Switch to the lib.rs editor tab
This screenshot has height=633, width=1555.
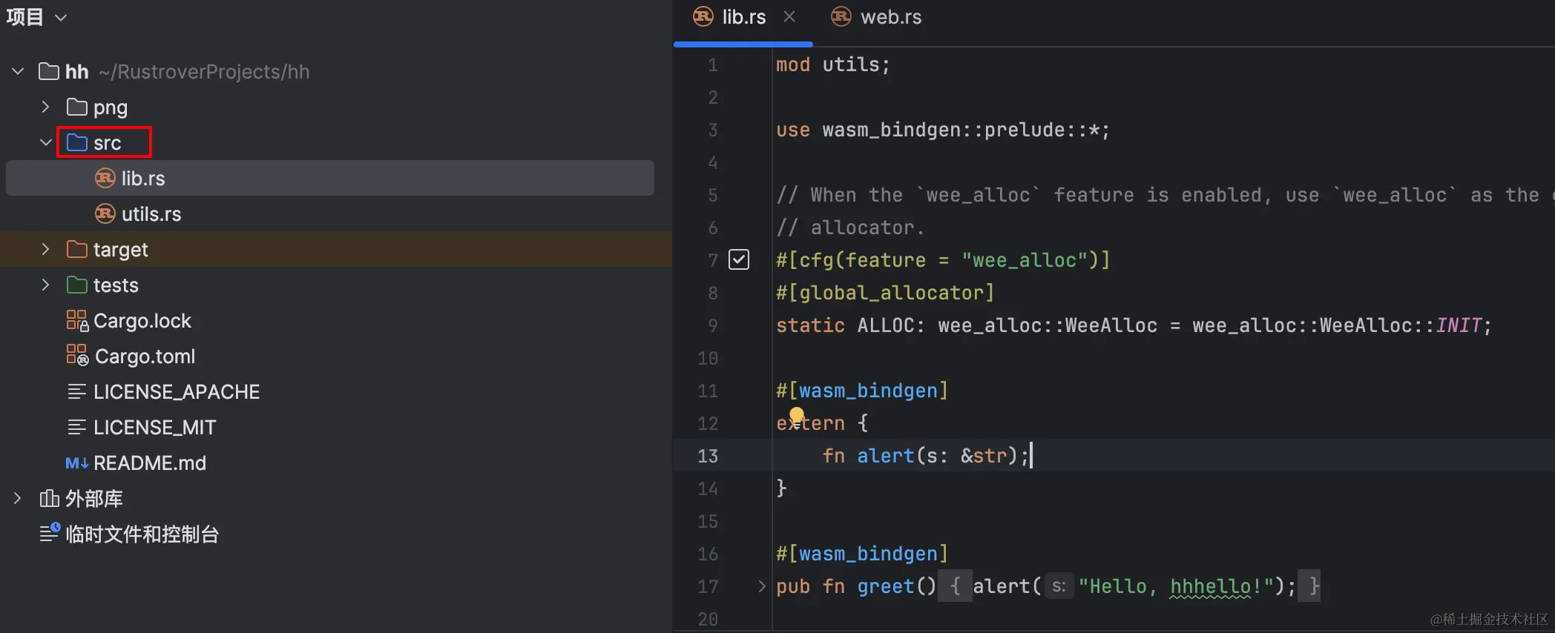(x=743, y=16)
